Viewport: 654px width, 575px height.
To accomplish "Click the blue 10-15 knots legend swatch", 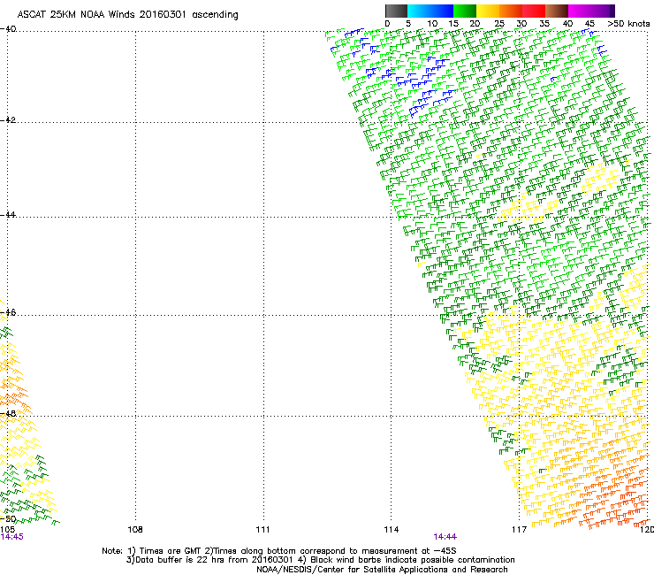I will coord(441,11).
